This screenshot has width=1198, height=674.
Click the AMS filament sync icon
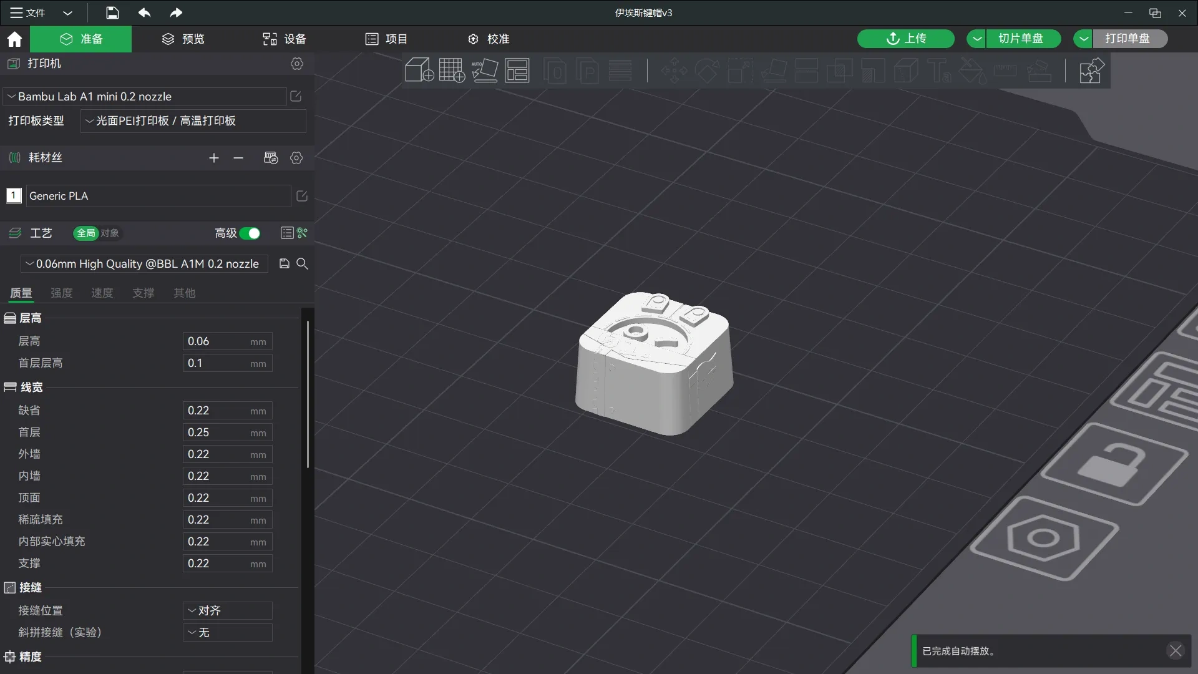pyautogui.click(x=271, y=158)
